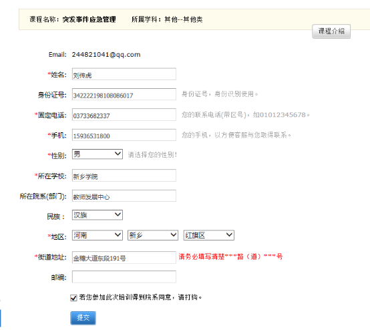Click the course title 突发事件应急管理
The height and width of the screenshot is (330, 370).
click(x=89, y=19)
